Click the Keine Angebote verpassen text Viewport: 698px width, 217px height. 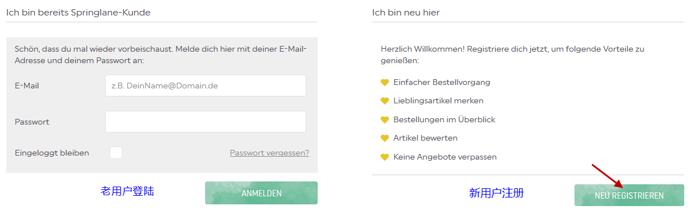(445, 157)
